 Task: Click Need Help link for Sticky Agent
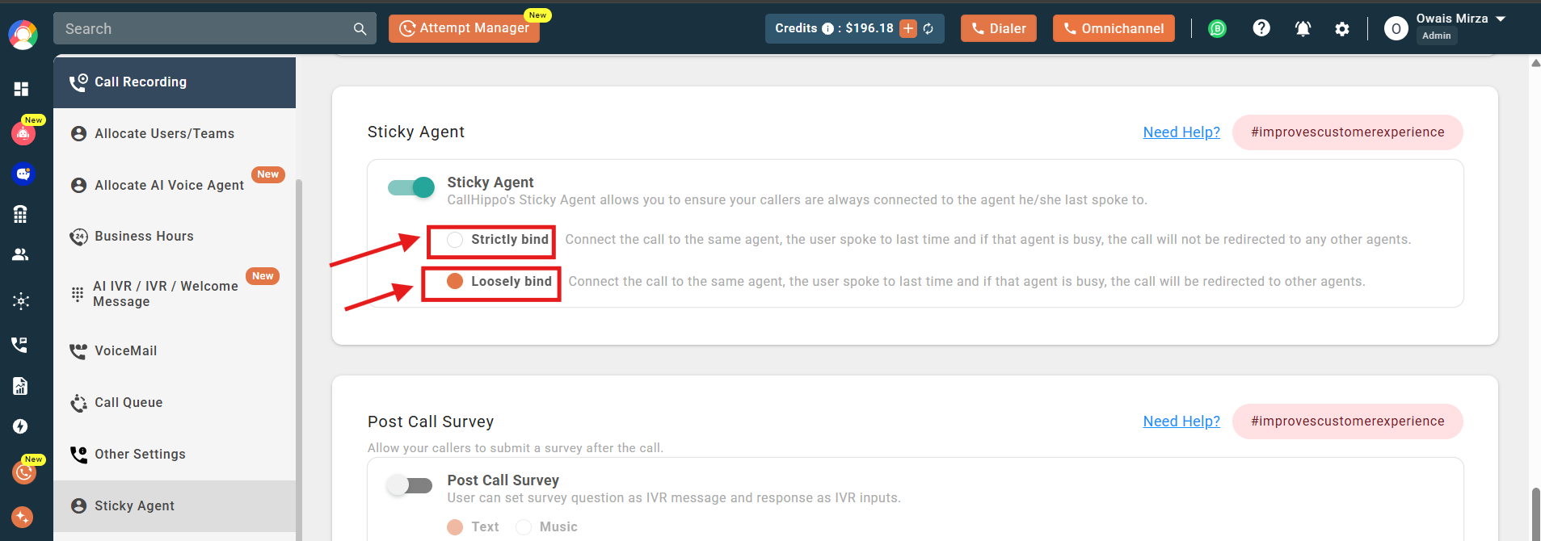1181,132
